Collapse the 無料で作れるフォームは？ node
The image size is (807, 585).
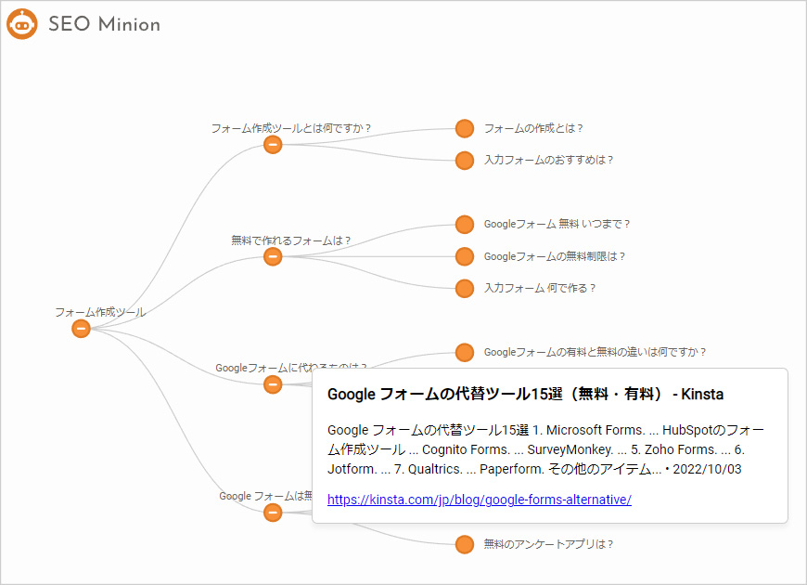pos(273,256)
